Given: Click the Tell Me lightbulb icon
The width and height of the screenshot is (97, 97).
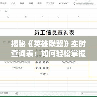Looking at the screenshot, I should pyautogui.click(x=74, y=3).
